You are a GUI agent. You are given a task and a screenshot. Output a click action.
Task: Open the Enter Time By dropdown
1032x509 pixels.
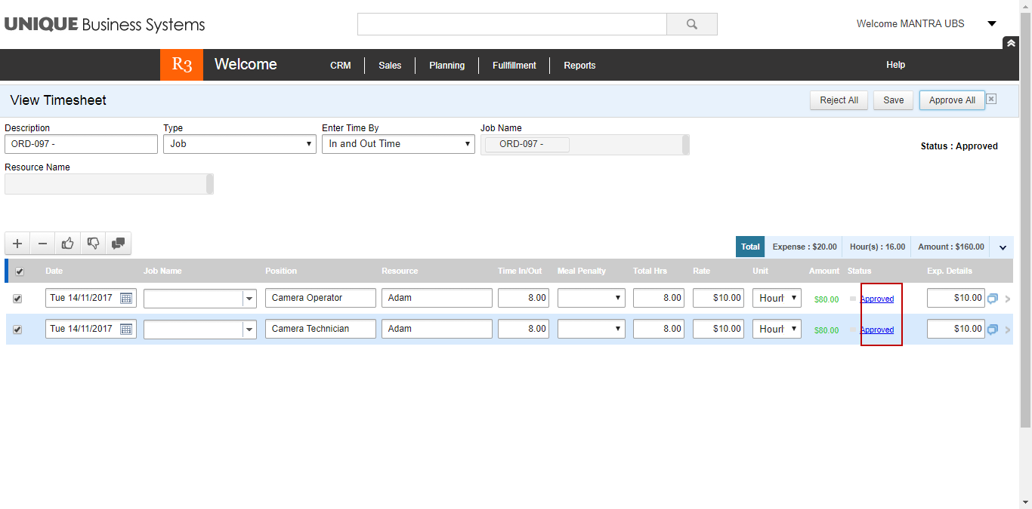click(x=466, y=143)
